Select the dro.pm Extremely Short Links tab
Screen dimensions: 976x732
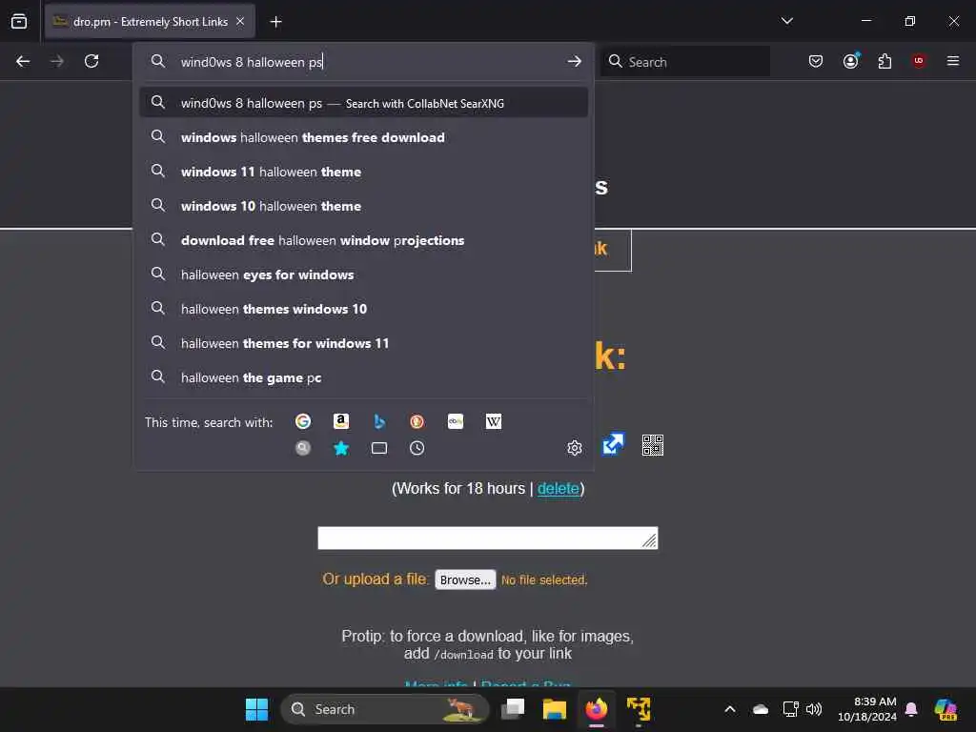pos(150,22)
